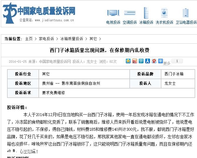Click the 投诉地区 header cell

point(23,84)
